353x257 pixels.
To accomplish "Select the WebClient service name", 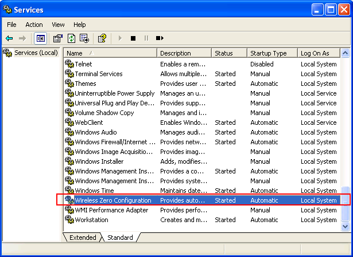I will pos(89,122).
